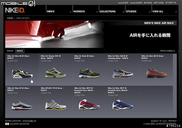Select the Air Max MVP (Metal) cleat image

point(123,104)
